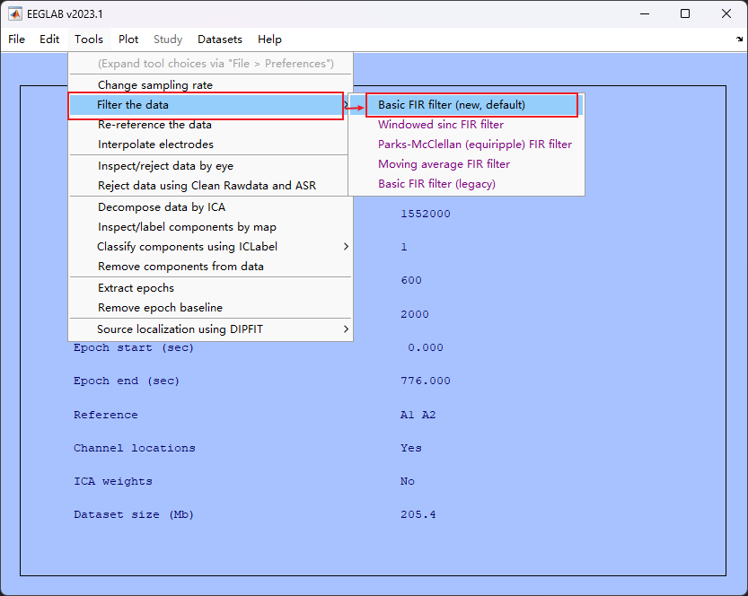Select Extract epochs
748x596 pixels.
pyautogui.click(x=210, y=288)
